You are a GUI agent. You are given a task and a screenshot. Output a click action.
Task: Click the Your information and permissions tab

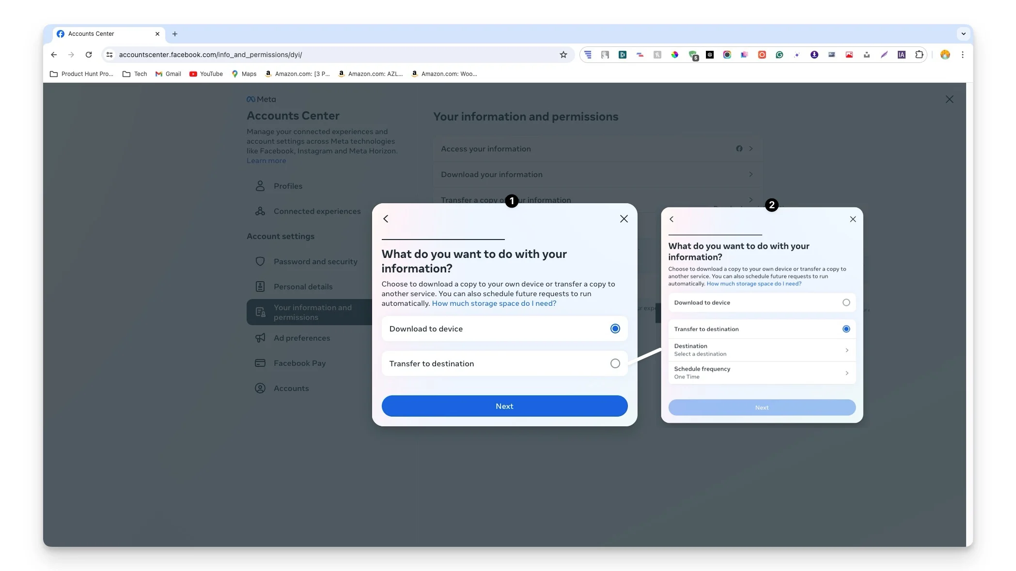coord(313,312)
